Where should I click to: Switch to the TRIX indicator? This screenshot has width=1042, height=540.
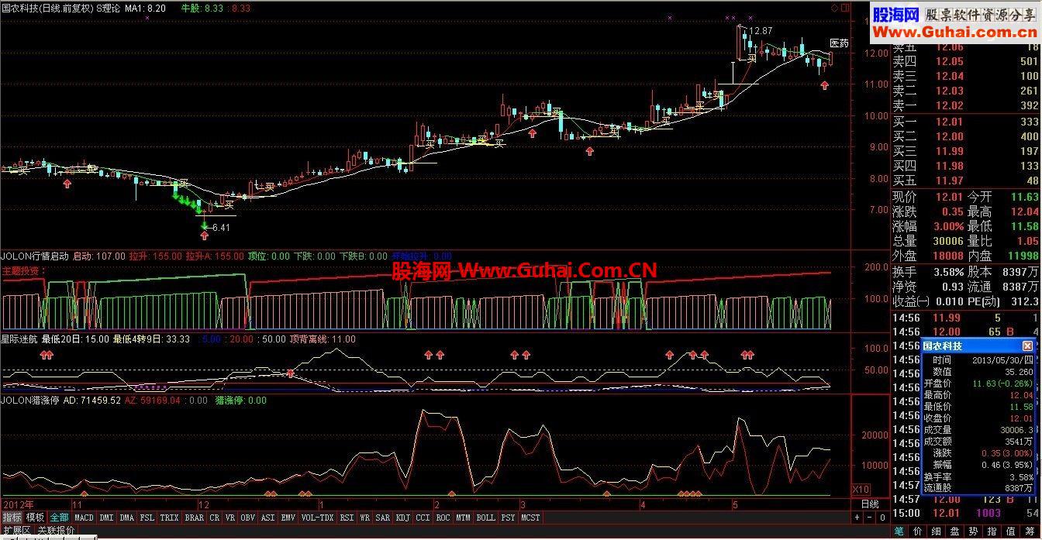click(170, 517)
